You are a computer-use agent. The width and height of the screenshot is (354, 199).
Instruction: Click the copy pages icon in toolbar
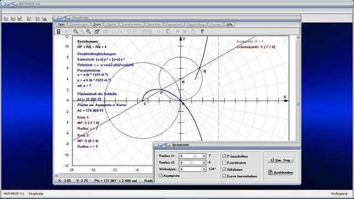168,32
